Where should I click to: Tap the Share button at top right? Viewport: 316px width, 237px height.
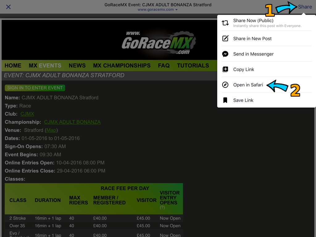(x=305, y=7)
